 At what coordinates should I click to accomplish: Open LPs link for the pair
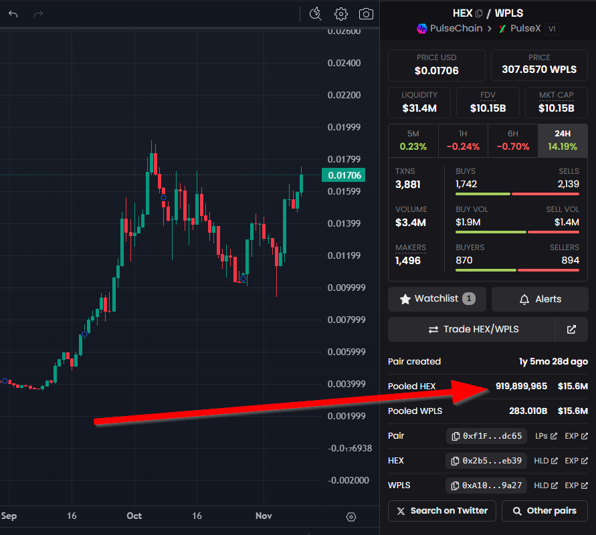(546, 436)
